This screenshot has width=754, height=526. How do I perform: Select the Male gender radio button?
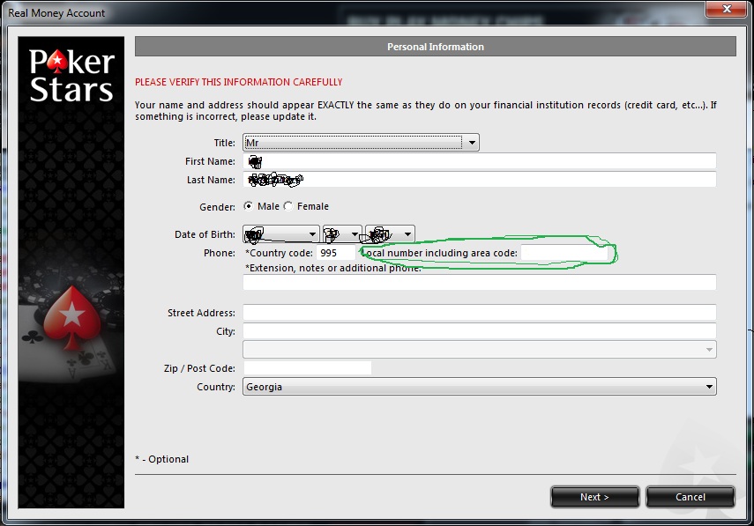point(248,206)
